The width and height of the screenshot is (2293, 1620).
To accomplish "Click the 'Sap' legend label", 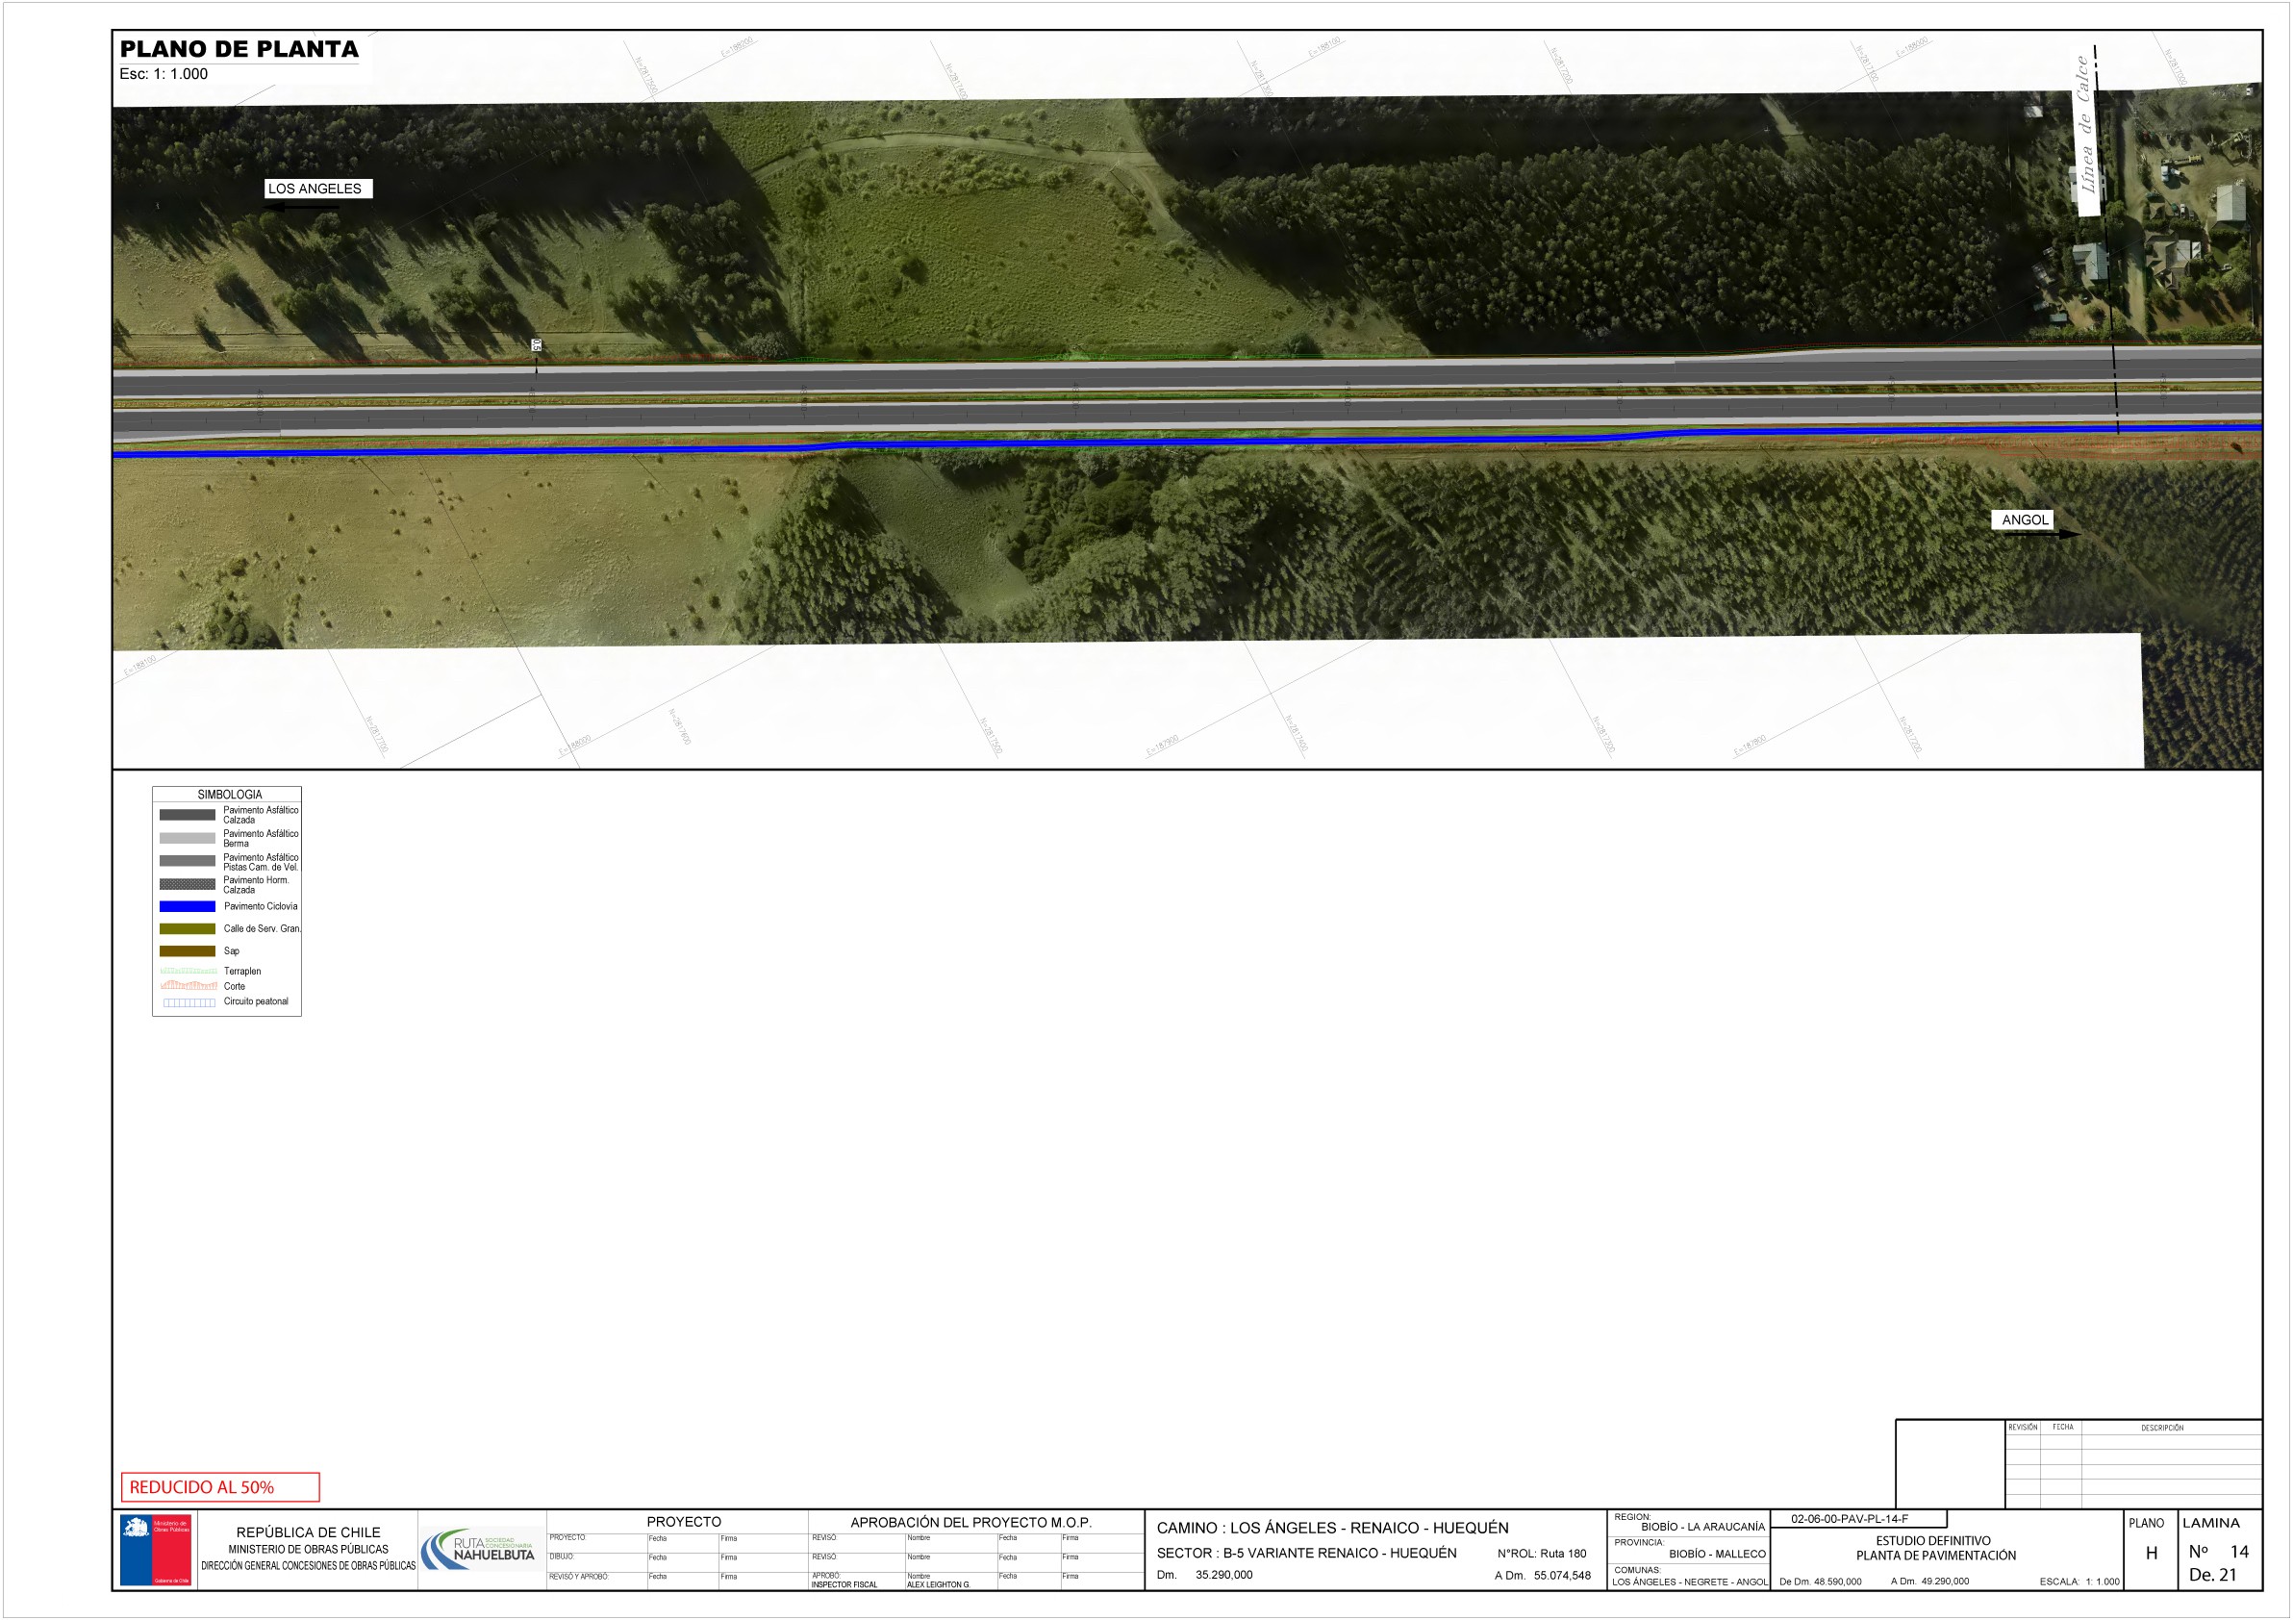I will pos(232,951).
